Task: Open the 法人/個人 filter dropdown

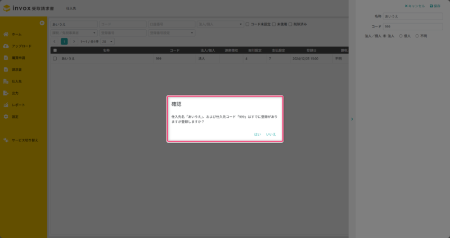Action: (220, 24)
